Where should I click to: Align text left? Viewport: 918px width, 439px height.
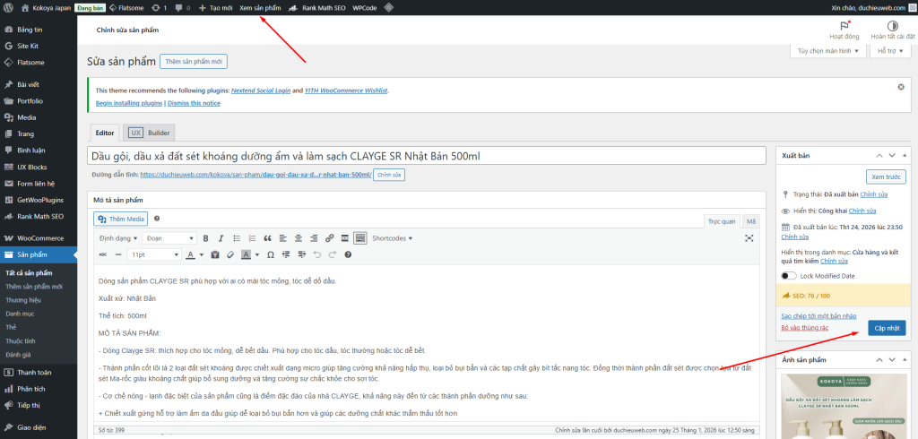point(283,238)
